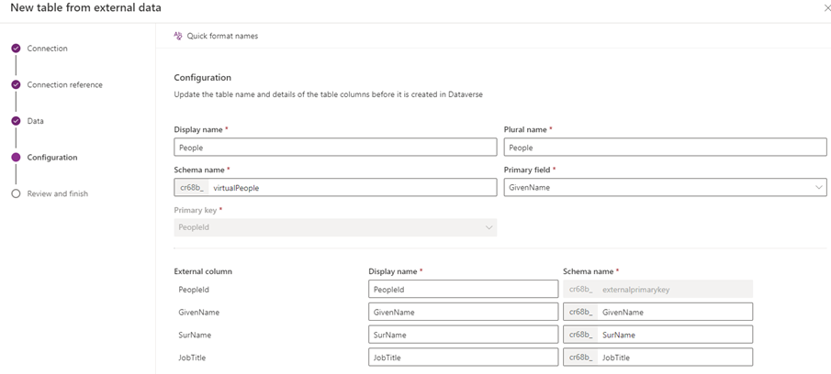
Task: Click Quick format names button
Action: click(x=221, y=36)
